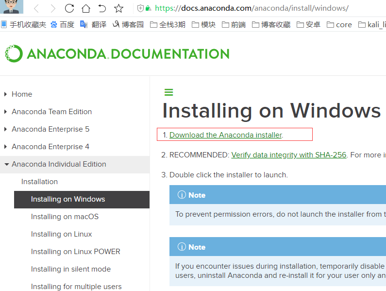Expand the Anaconda Enterprise 5 arrow
Viewport: 386px width, 291px height.
point(6,129)
